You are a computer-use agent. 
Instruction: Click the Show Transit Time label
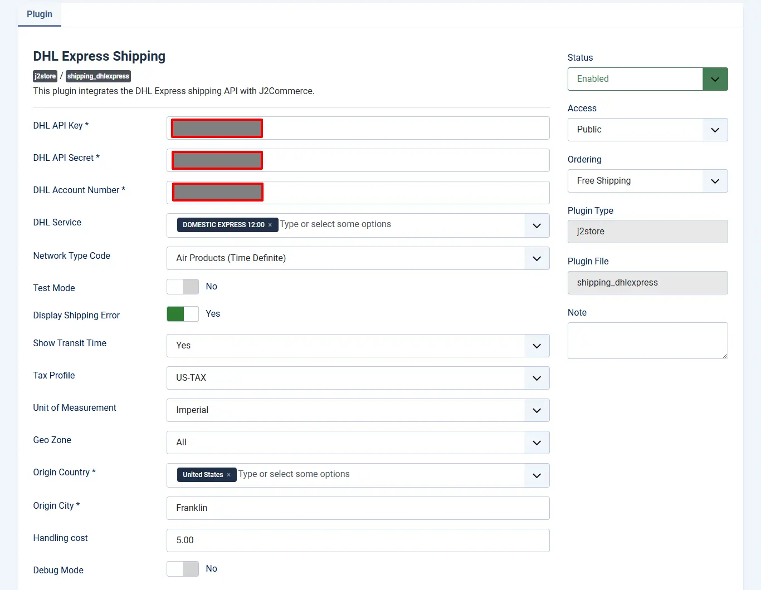[70, 343]
